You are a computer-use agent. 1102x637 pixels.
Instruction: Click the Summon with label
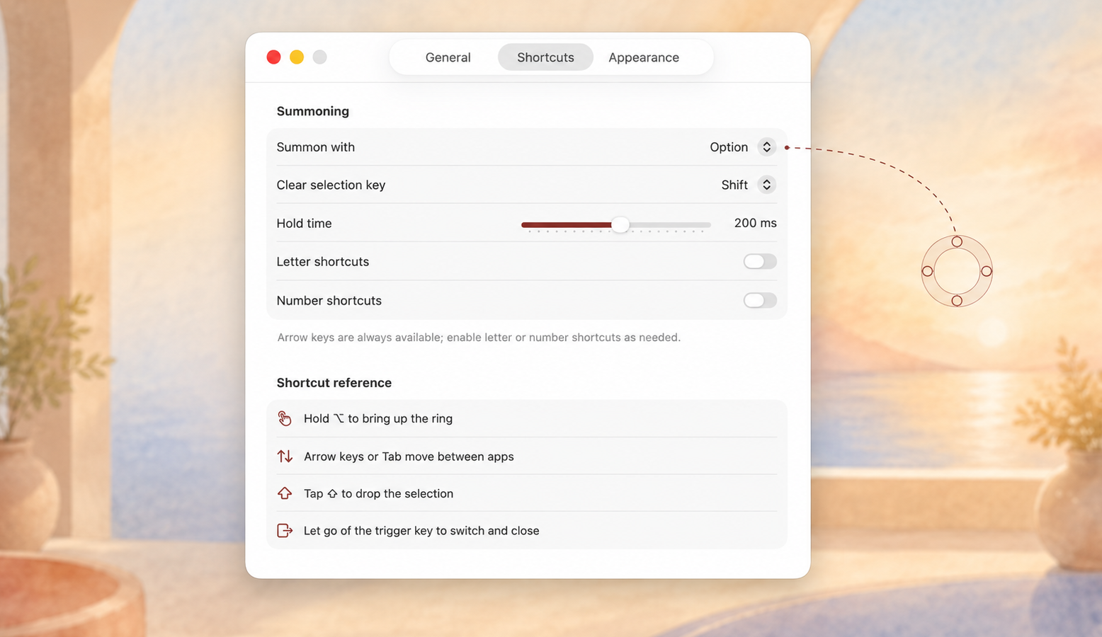(x=315, y=147)
